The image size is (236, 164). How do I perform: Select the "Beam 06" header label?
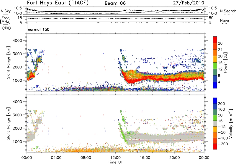[115, 3]
